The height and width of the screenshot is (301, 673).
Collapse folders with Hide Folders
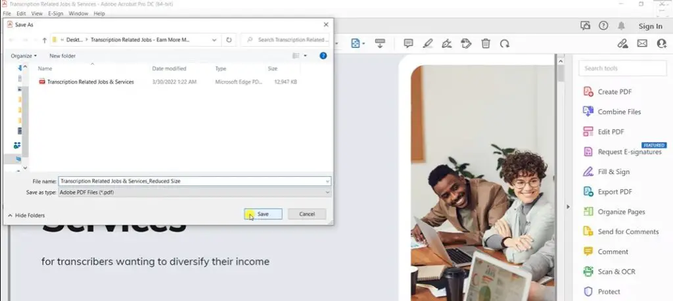click(26, 216)
